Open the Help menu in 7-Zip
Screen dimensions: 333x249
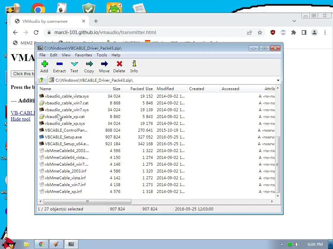coord(116,55)
